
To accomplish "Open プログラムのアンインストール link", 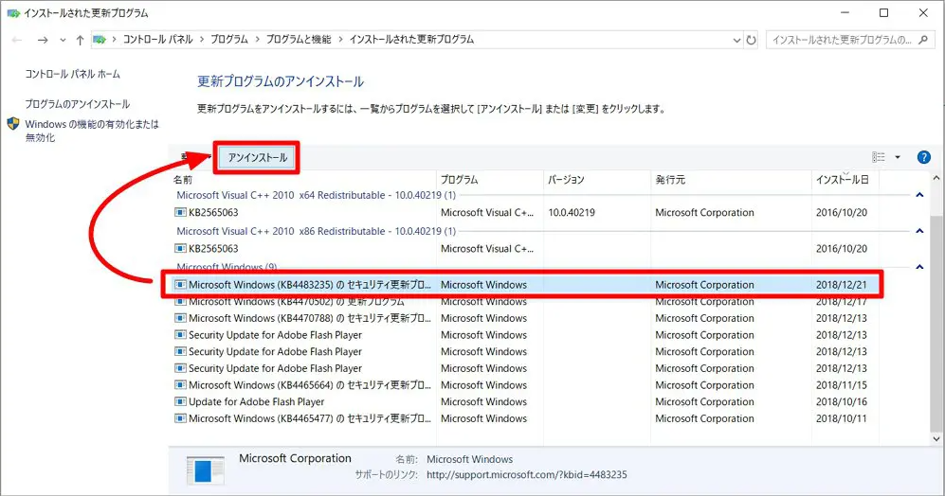I will (77, 104).
